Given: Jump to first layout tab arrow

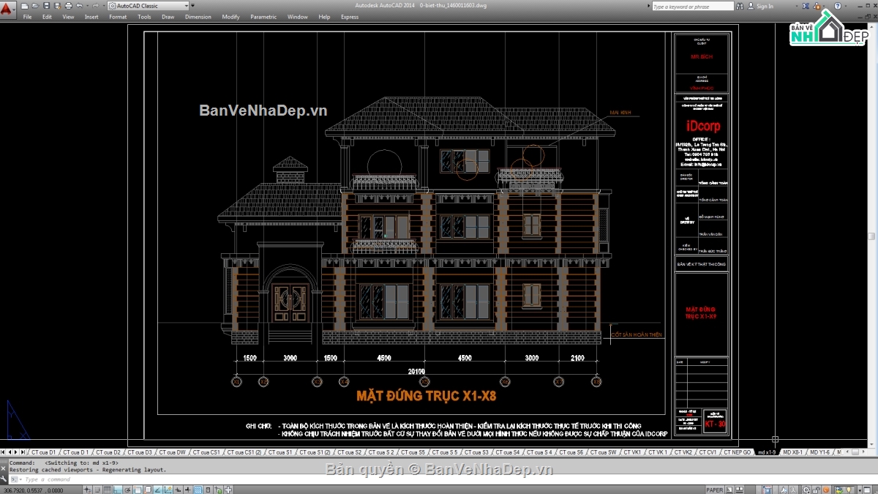Looking at the screenshot, I should (4, 452).
